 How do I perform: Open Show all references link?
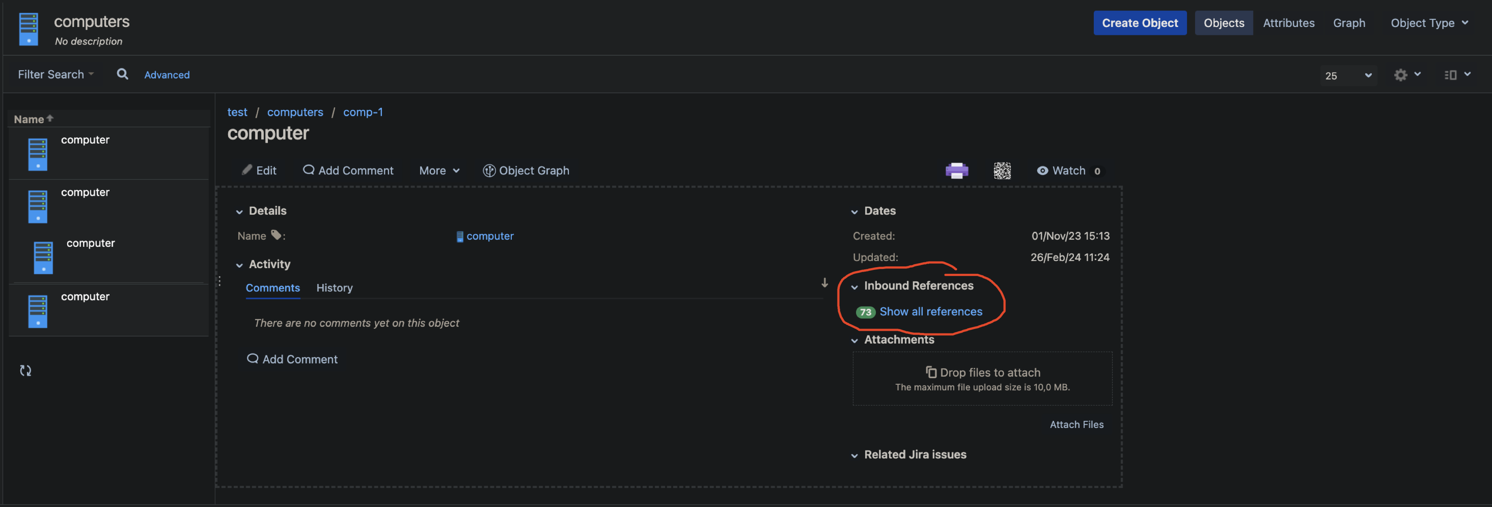(x=930, y=312)
